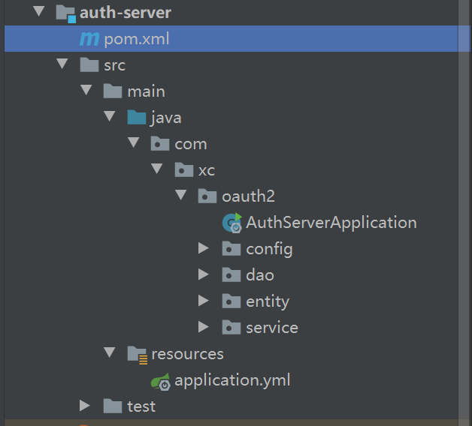Click the blue java source root folder icon
The height and width of the screenshot is (426, 472).
(x=136, y=118)
